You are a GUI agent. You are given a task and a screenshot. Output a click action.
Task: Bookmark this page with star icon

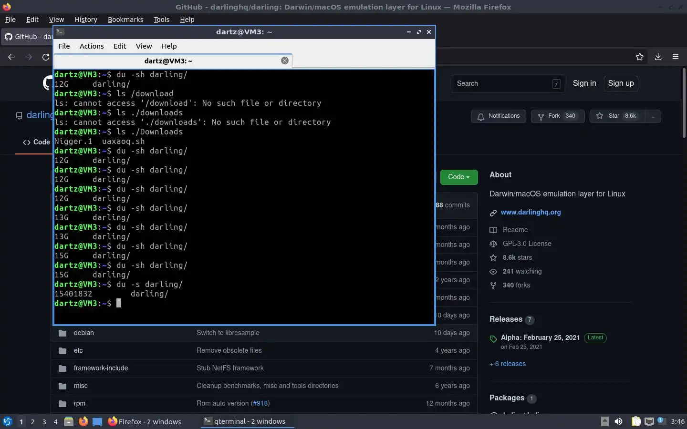(x=640, y=57)
